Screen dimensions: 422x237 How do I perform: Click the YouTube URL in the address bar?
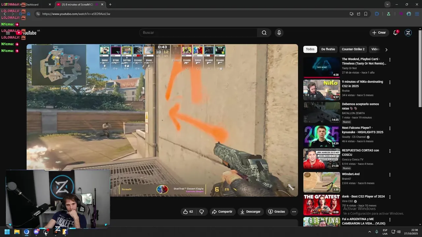click(x=76, y=14)
